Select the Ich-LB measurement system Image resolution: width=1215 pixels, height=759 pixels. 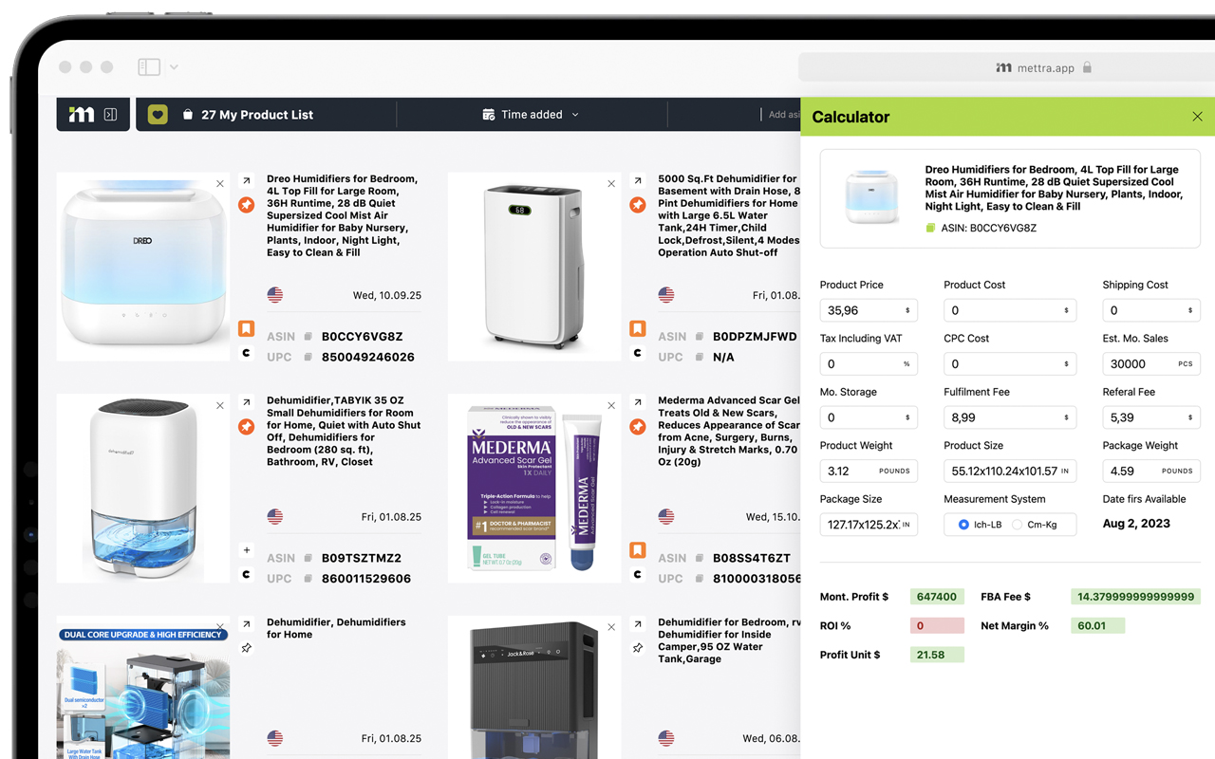[963, 525]
